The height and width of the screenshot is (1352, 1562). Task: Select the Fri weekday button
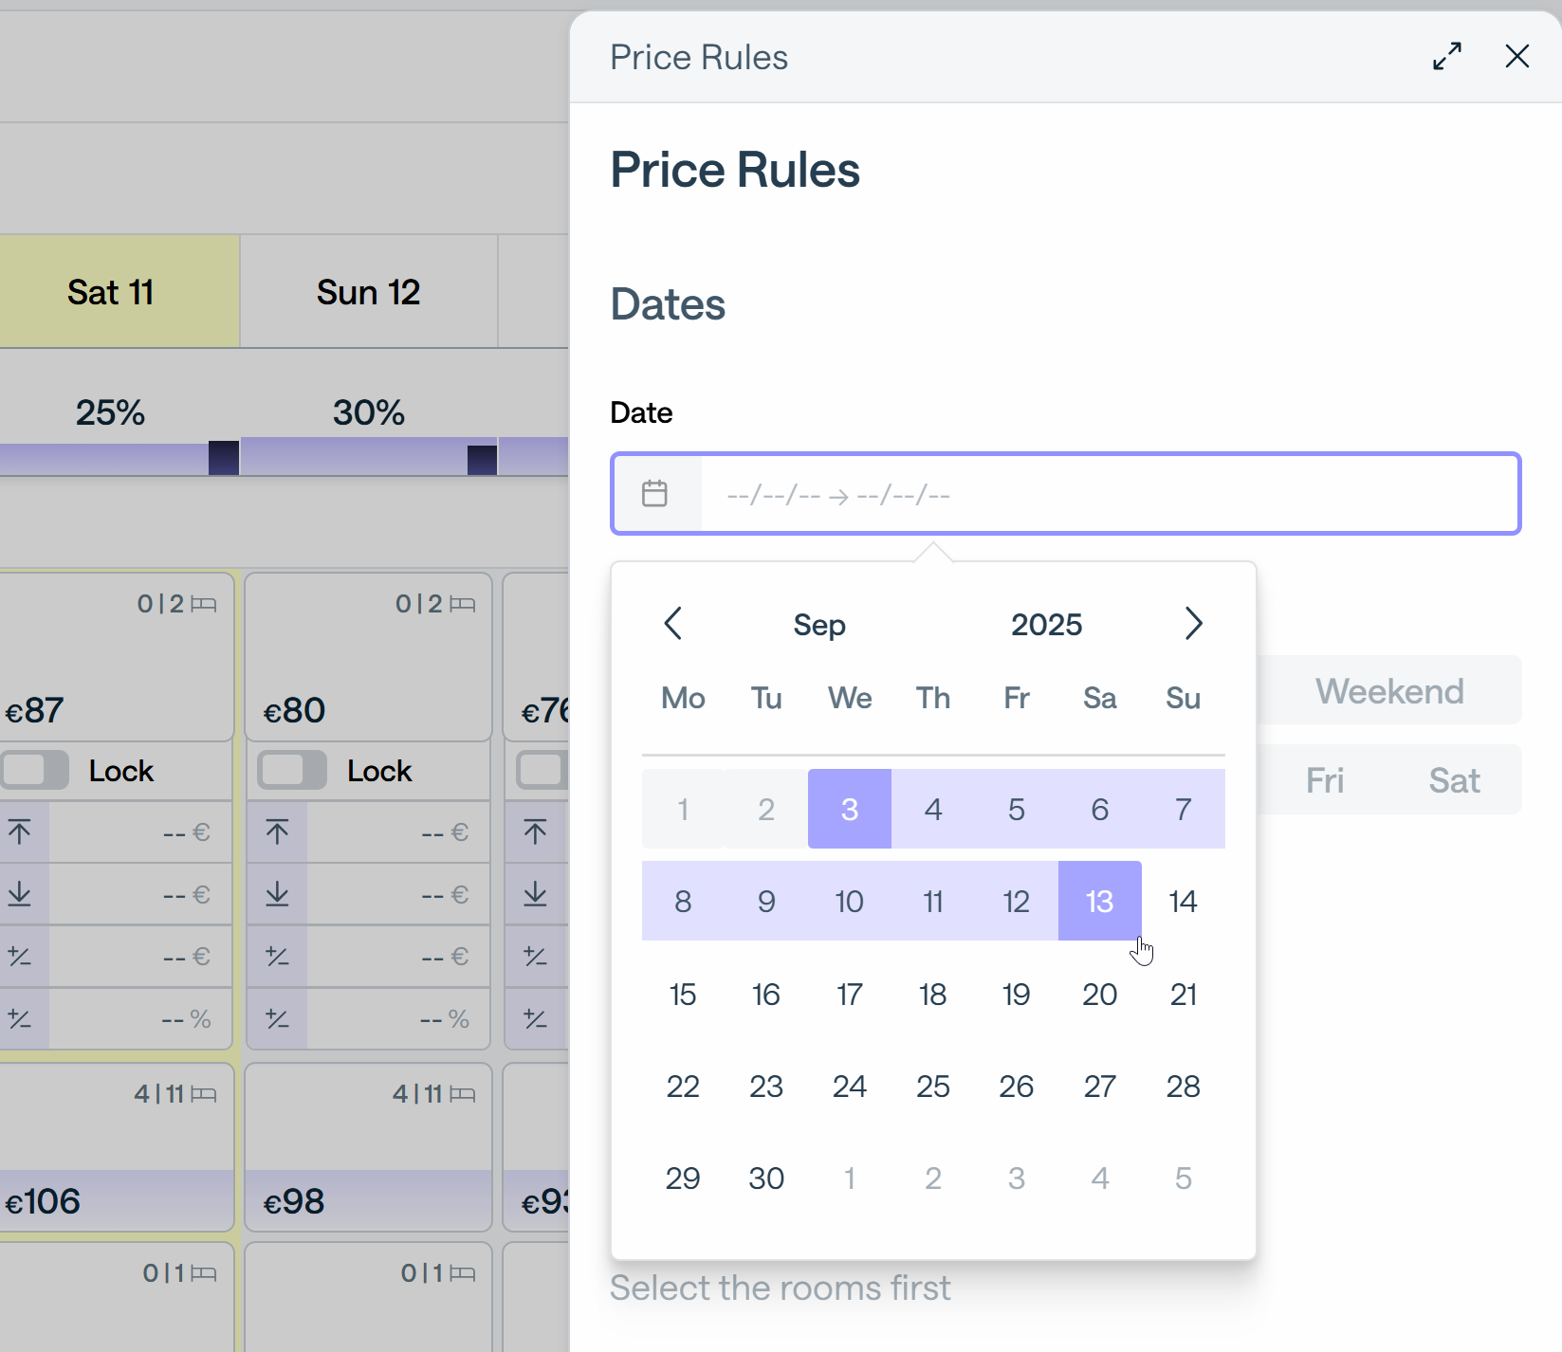(1324, 780)
